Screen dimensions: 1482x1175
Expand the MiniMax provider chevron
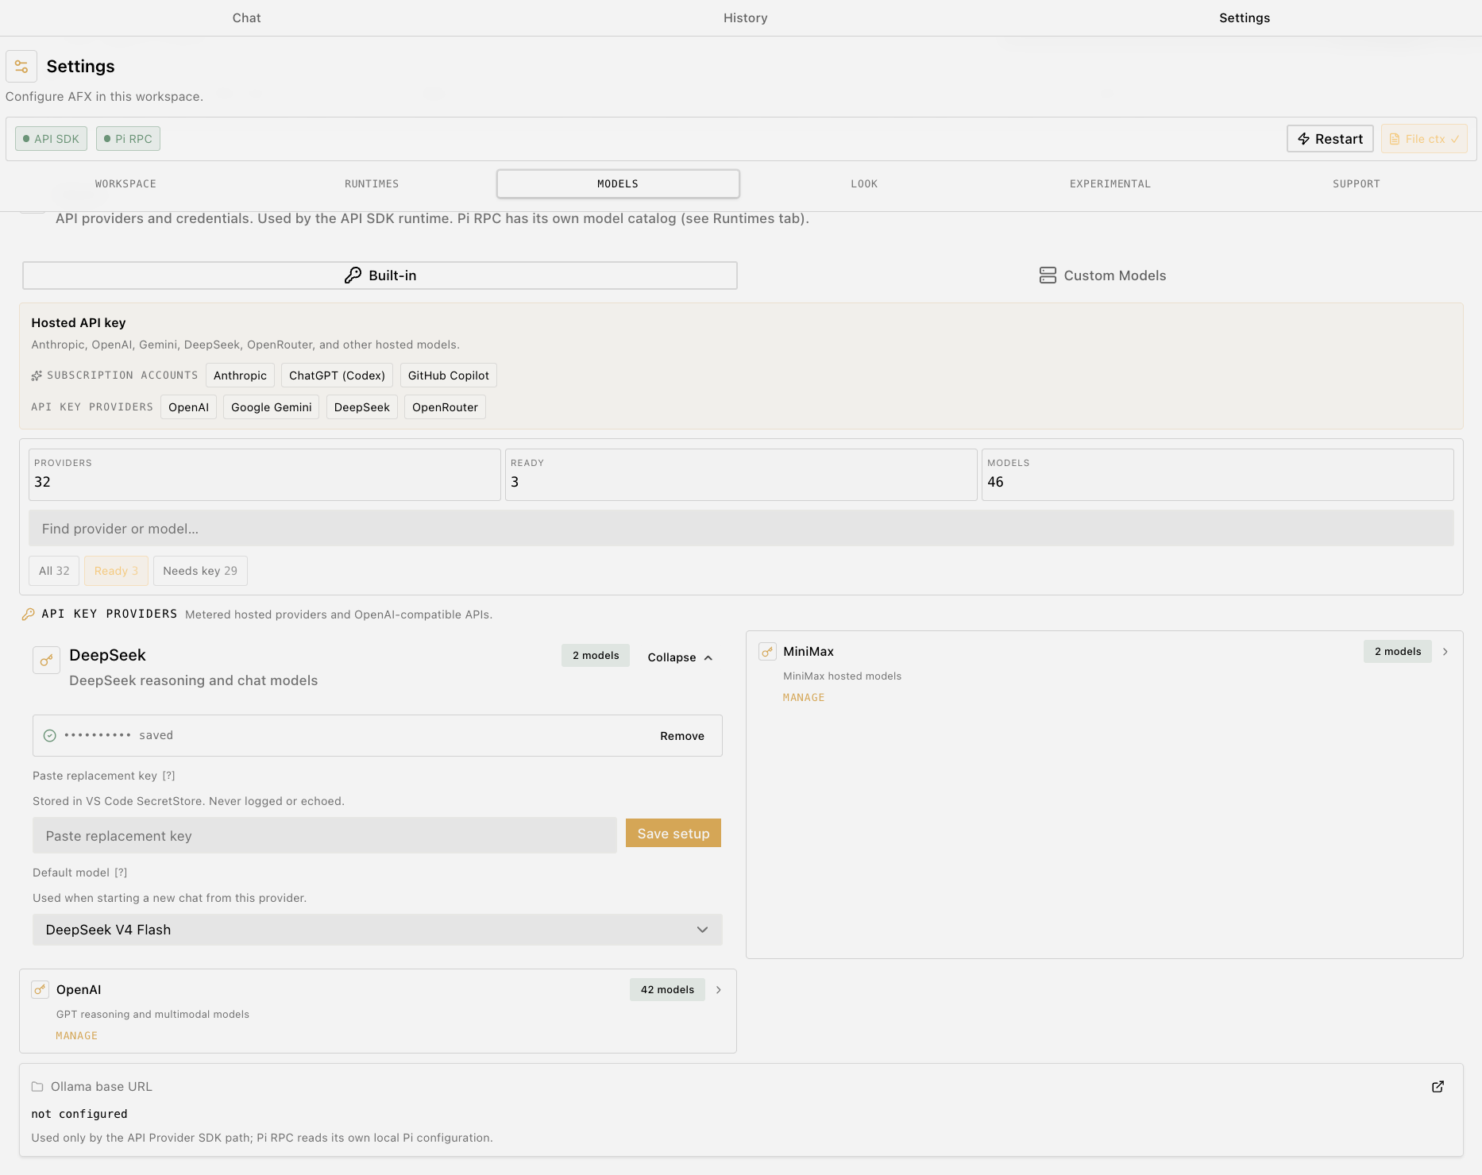click(x=1445, y=652)
